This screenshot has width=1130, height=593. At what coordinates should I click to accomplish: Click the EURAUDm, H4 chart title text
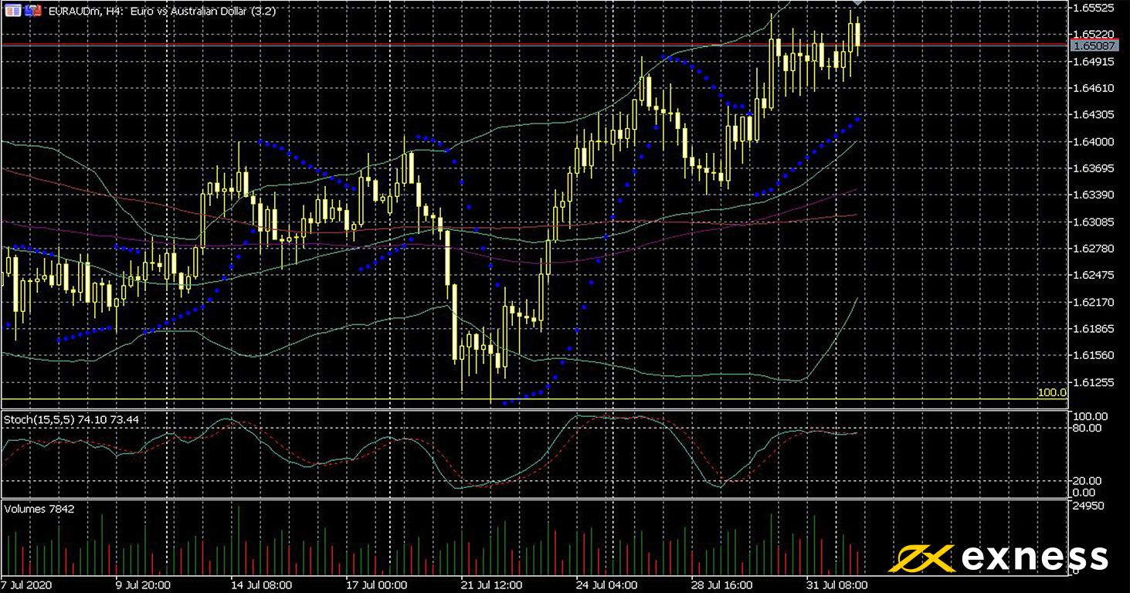pyautogui.click(x=161, y=12)
